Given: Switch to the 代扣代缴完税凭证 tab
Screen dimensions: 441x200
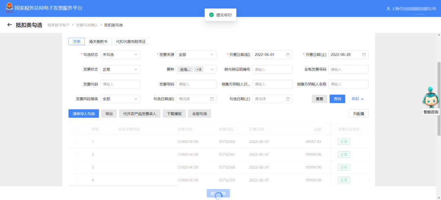Looking at the screenshot, I should 131,42.
